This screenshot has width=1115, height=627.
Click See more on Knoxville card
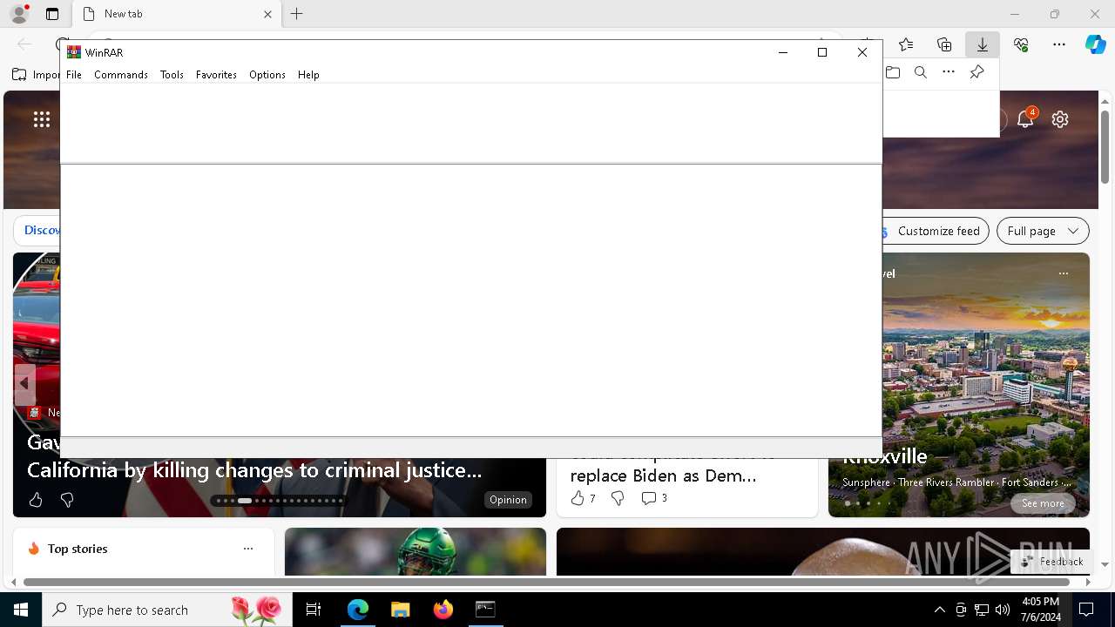[1043, 503]
